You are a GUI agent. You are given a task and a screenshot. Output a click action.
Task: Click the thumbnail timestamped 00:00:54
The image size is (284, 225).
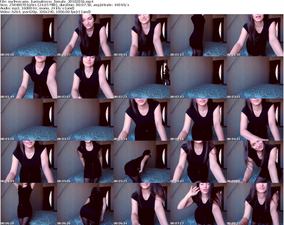142,35
